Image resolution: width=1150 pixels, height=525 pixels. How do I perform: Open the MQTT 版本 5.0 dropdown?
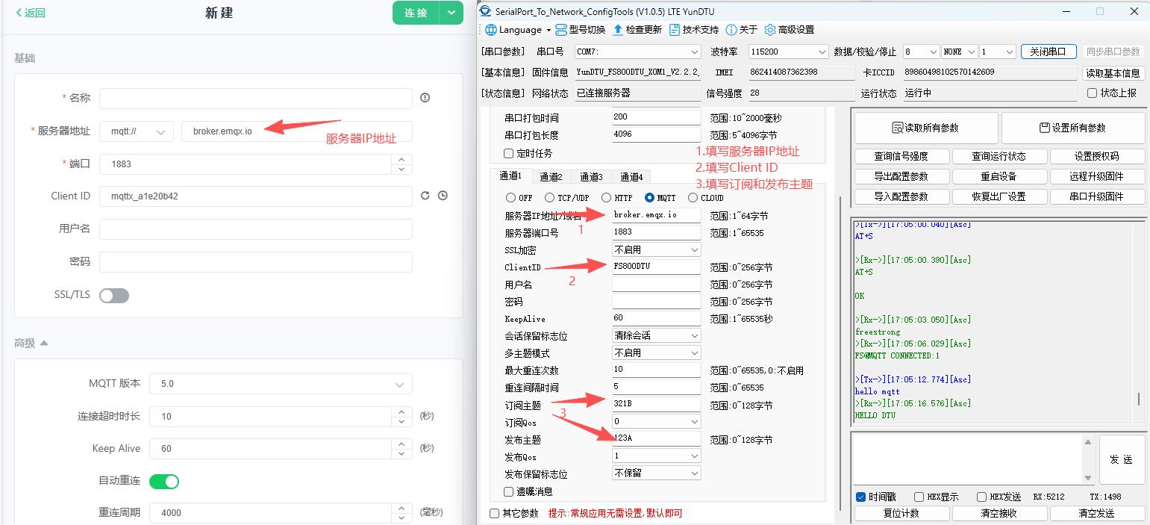tap(281, 384)
